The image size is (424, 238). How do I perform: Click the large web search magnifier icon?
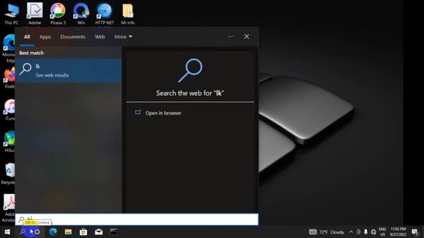tap(190, 71)
